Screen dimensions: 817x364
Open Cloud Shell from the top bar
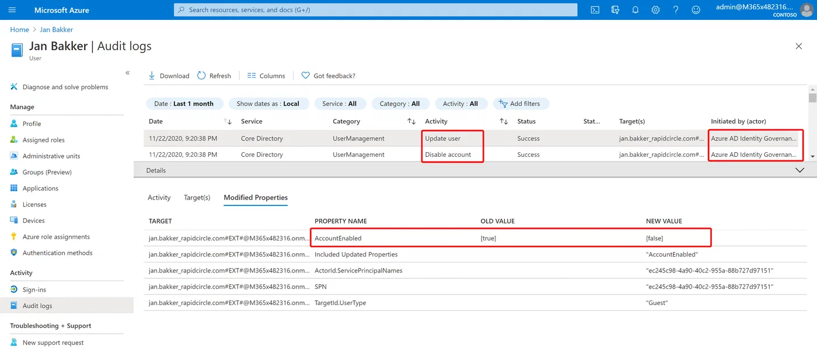[x=595, y=10]
